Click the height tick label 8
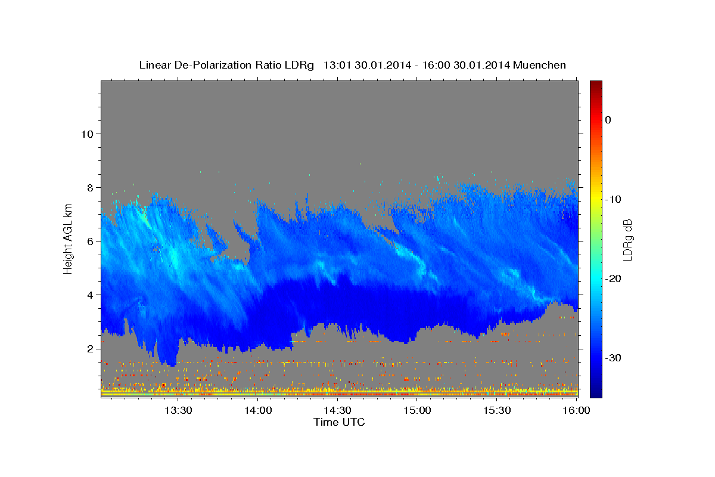715x477 pixels. tap(90, 187)
